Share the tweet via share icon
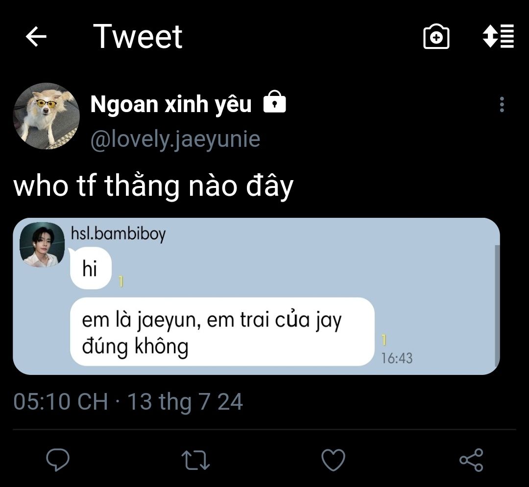 [x=471, y=460]
